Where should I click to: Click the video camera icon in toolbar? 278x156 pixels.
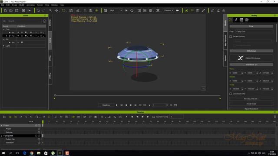pyautogui.click(x=177, y=10)
